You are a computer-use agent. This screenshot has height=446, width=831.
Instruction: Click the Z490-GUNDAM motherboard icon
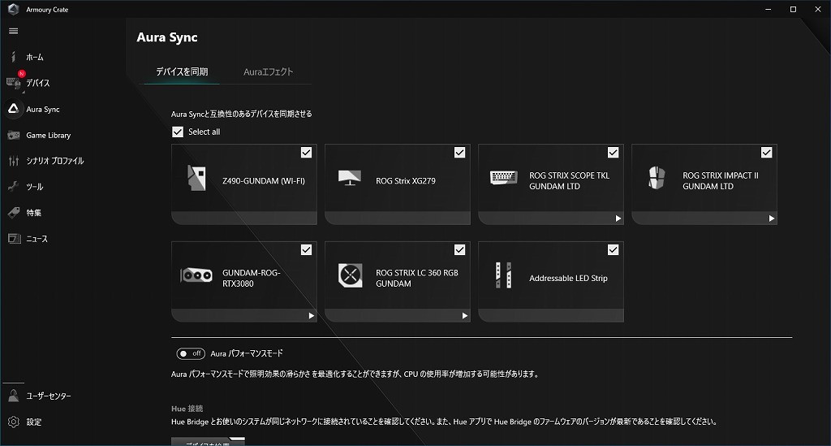pos(196,178)
